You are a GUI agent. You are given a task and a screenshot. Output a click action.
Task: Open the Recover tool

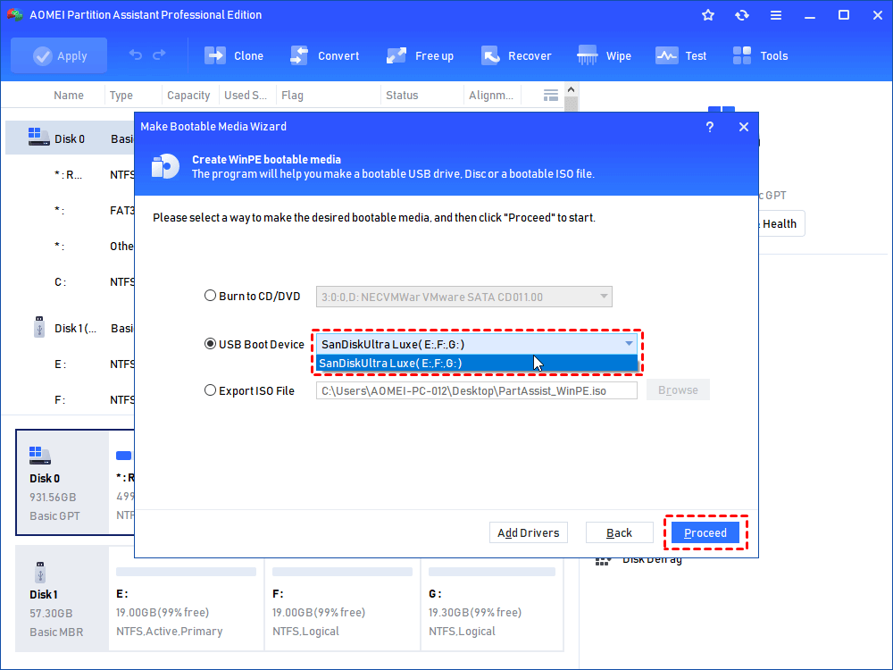(x=516, y=55)
